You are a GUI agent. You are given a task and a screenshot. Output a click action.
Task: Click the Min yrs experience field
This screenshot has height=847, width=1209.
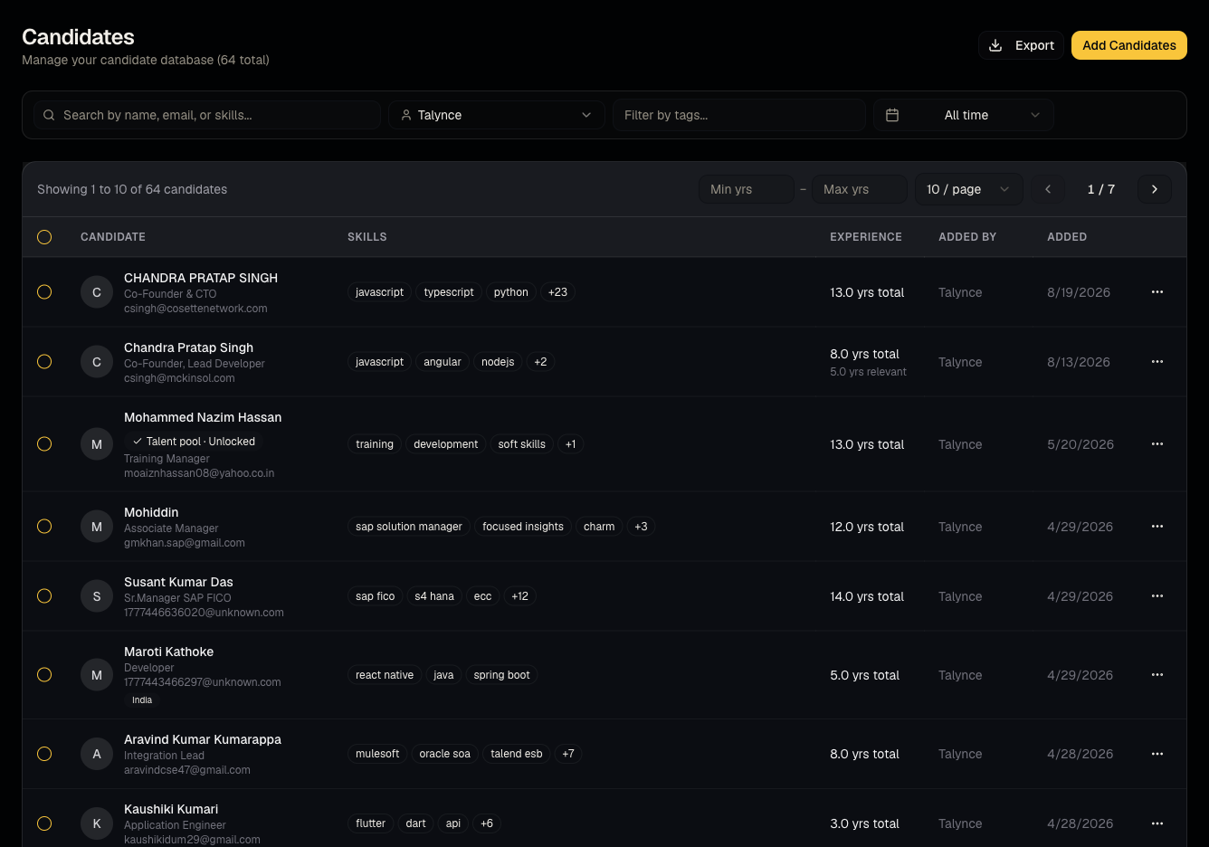[x=746, y=189]
